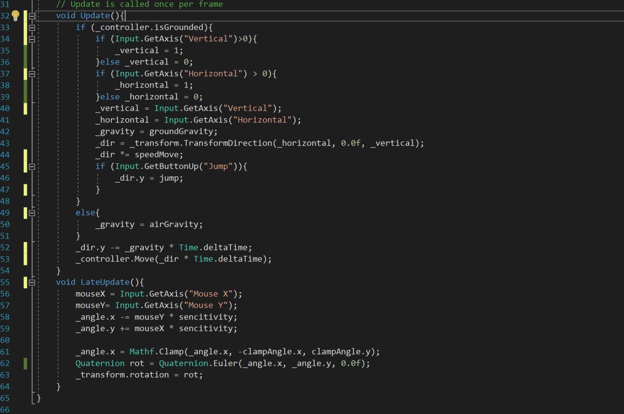The image size is (624, 414).
Task: Click the Clamp method call
Action: 171,352
